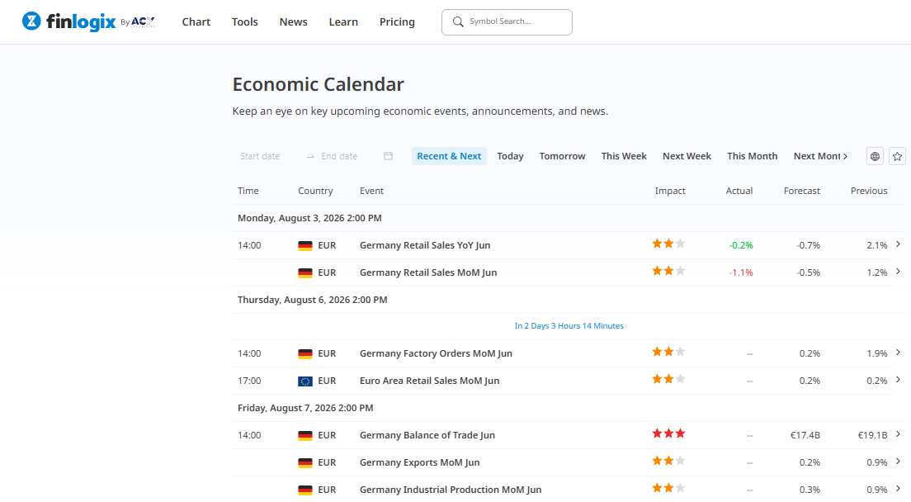Expand the Euro Area Retail Sales MoM row
This screenshot has height=502, width=911.
pyautogui.click(x=899, y=380)
